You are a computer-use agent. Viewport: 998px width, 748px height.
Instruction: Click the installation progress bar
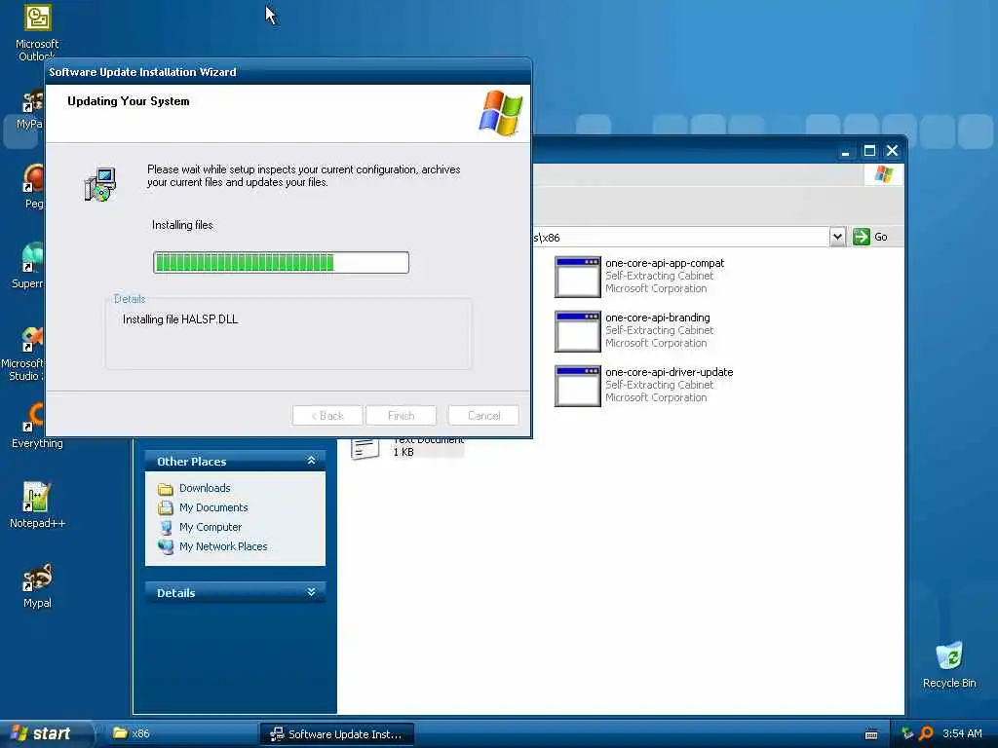[x=281, y=262]
